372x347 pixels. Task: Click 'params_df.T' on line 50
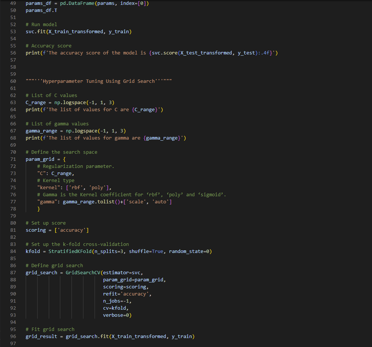pos(41,10)
